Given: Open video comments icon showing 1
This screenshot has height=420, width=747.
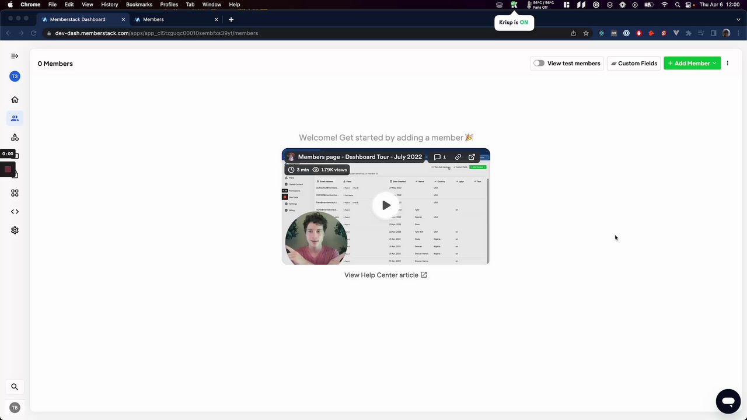Looking at the screenshot, I should click(440, 157).
